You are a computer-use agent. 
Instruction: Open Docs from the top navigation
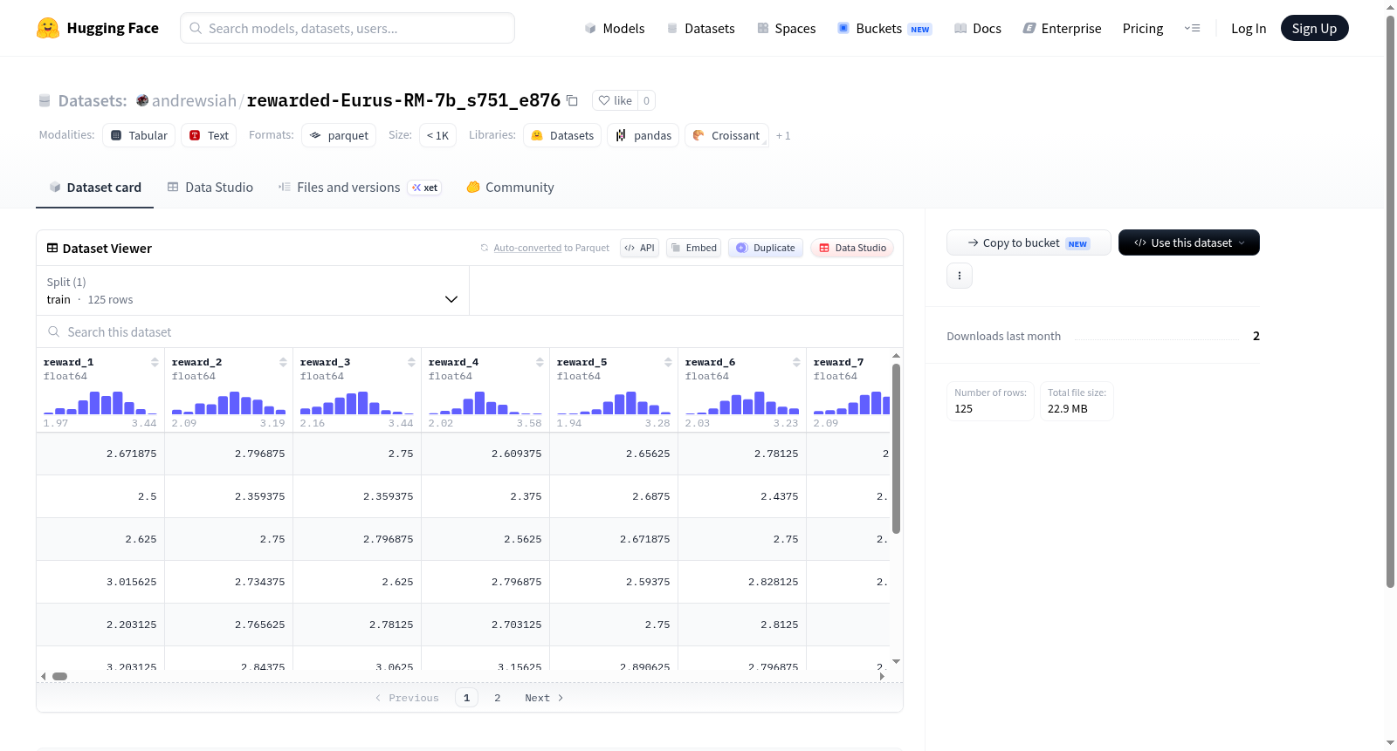(x=978, y=28)
